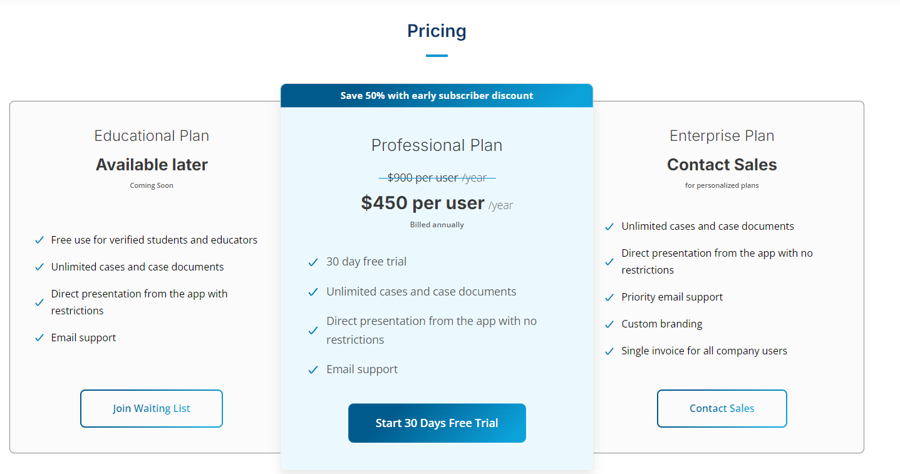The width and height of the screenshot is (900, 474).
Task: Click Enterprise Plan's Unlimited cases checkmark
Action: point(609,227)
